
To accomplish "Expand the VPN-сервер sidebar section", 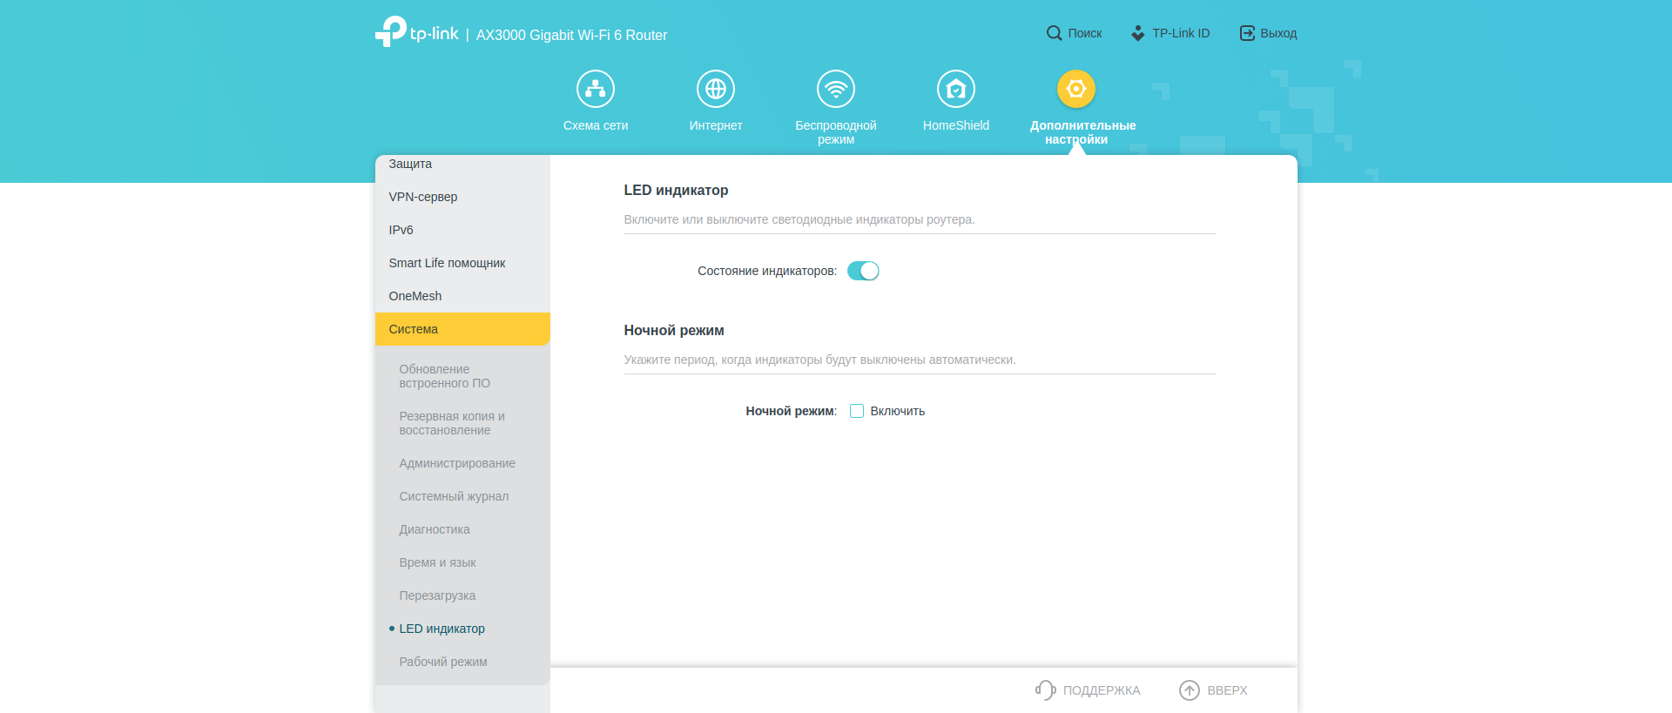I will (423, 197).
